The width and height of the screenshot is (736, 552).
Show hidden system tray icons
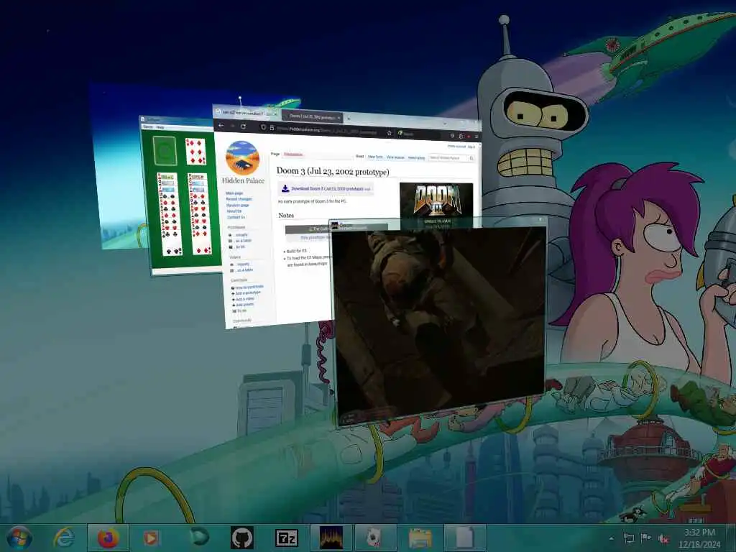(x=611, y=538)
